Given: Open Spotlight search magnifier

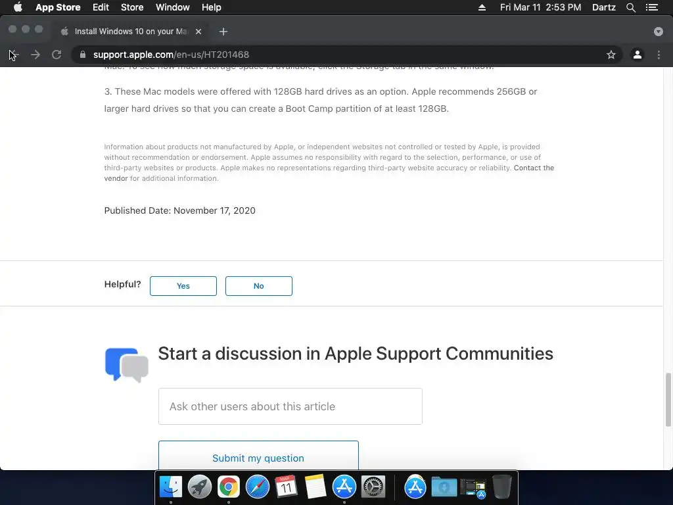Looking at the screenshot, I should point(630,7).
